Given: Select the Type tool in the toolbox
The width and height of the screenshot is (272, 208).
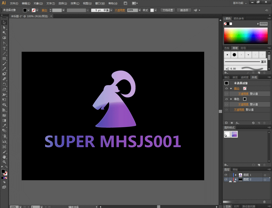Looking at the screenshot, I should (4, 48).
